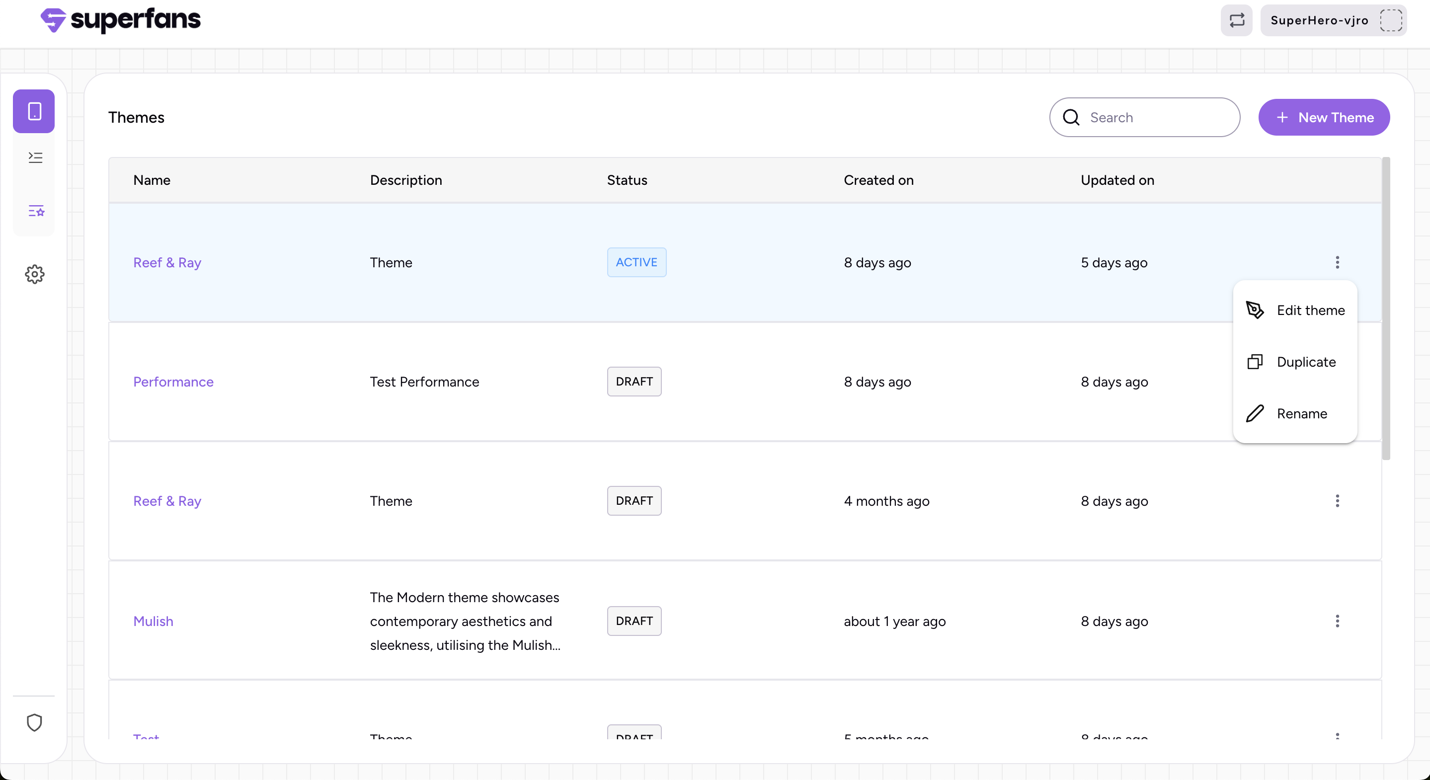Image resolution: width=1430 pixels, height=780 pixels.
Task: Click the mobile device sidebar icon
Action: 34,111
